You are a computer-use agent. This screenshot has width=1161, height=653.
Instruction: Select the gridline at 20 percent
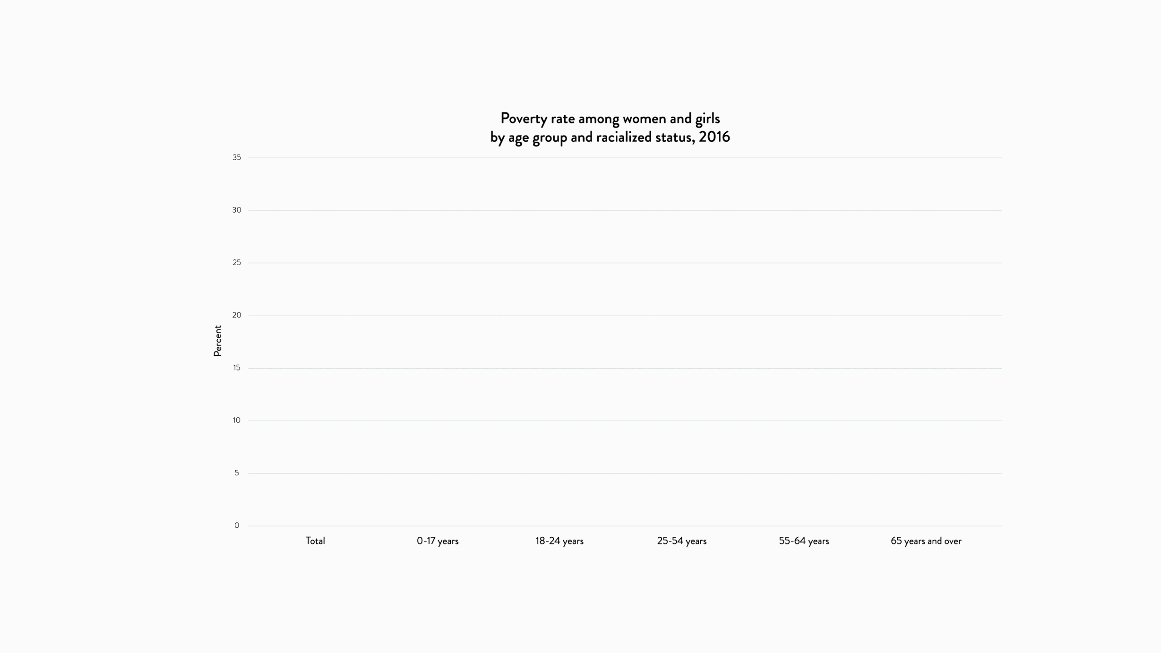click(x=625, y=316)
